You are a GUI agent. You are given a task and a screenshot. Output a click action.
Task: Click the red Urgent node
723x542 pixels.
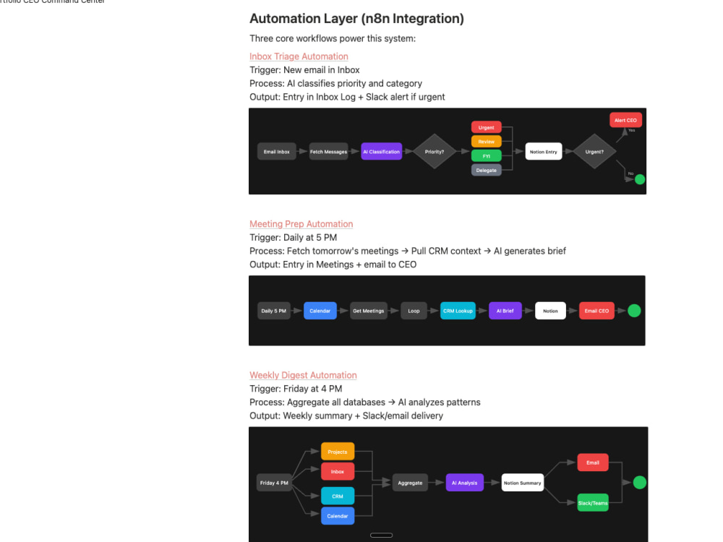[x=486, y=127]
